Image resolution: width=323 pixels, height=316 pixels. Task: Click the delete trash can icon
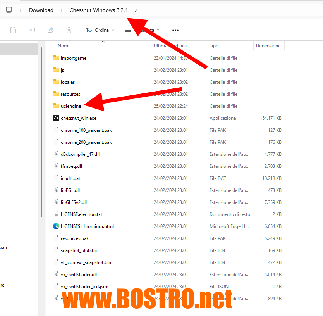click(x=69, y=30)
